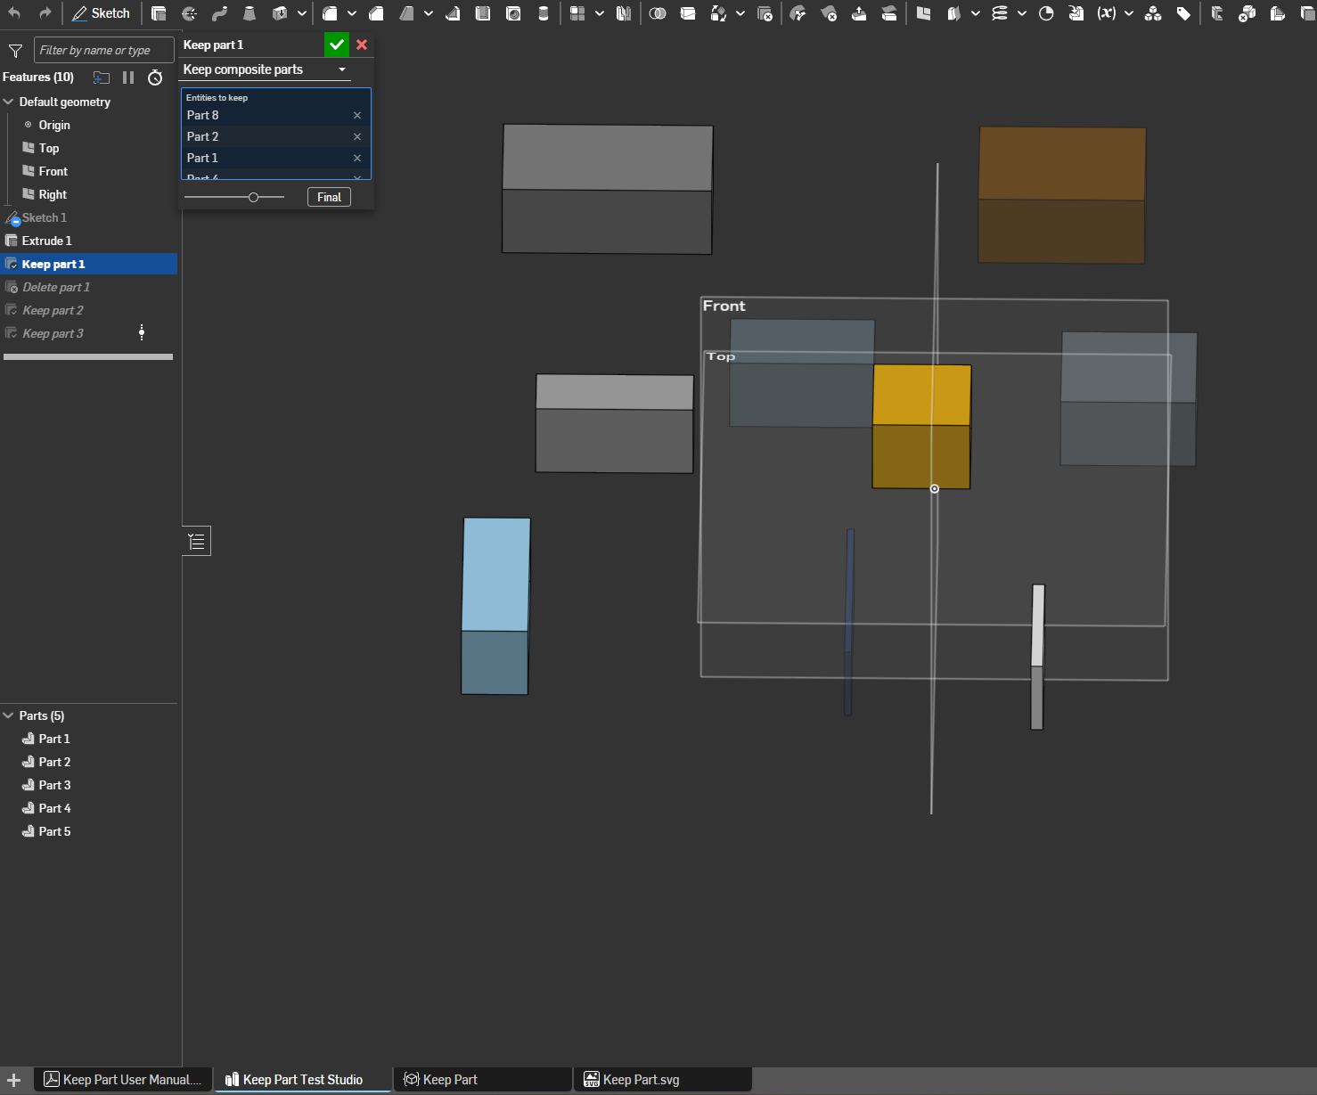
Task: Click the rollback bar below Keep part 3
Action: (88, 356)
